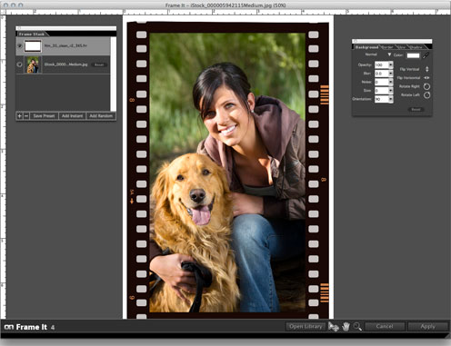
Task: Click the iStock Medium.jpg layer name
Action: pos(65,64)
